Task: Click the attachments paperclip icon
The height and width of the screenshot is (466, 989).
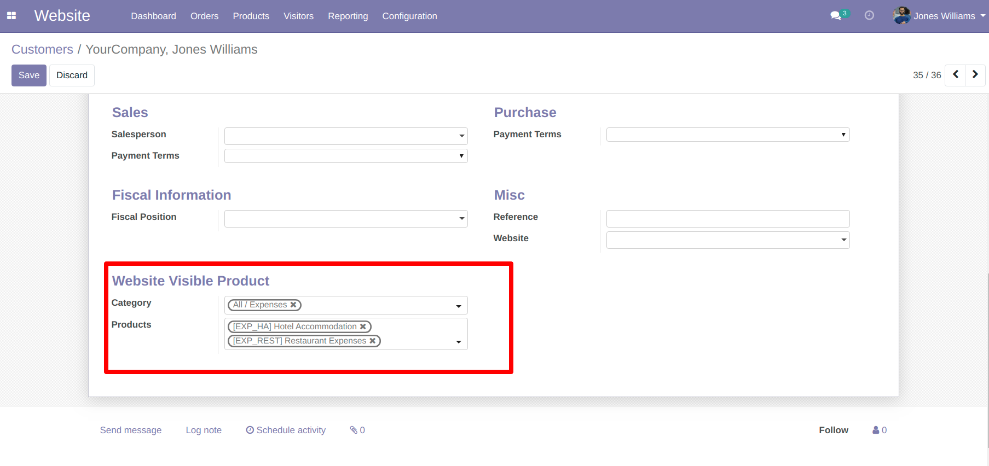Action: [354, 430]
